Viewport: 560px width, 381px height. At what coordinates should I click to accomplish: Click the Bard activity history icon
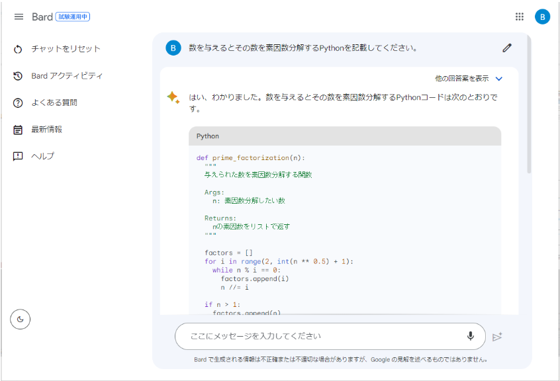pyautogui.click(x=18, y=76)
